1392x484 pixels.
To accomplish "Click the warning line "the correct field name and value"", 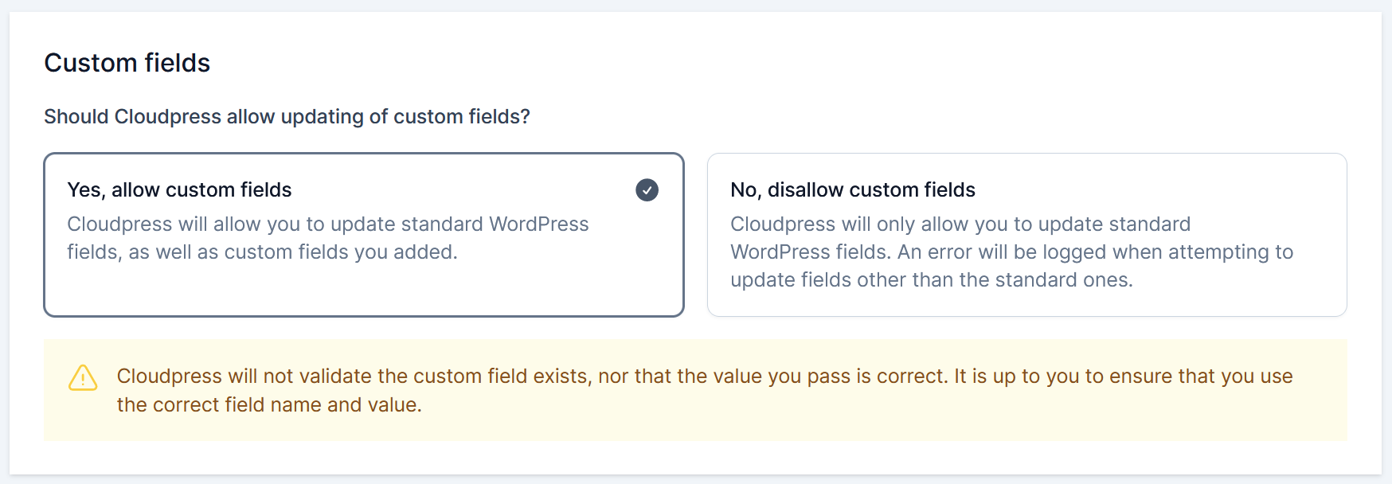I will (269, 405).
